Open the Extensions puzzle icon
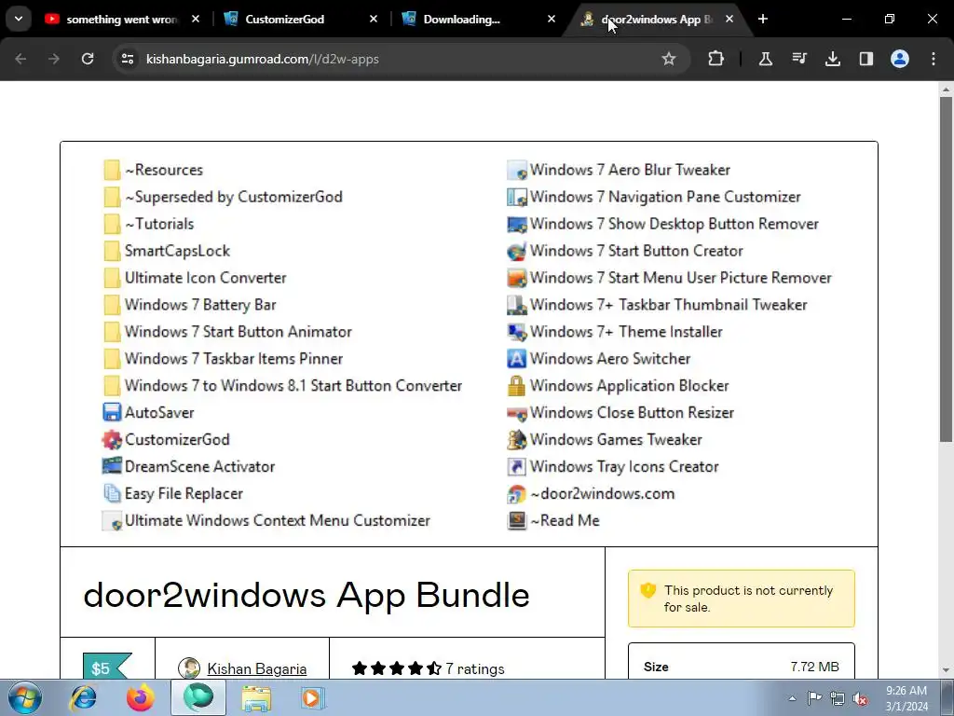Screen dimensions: 954x716 tap(716, 59)
